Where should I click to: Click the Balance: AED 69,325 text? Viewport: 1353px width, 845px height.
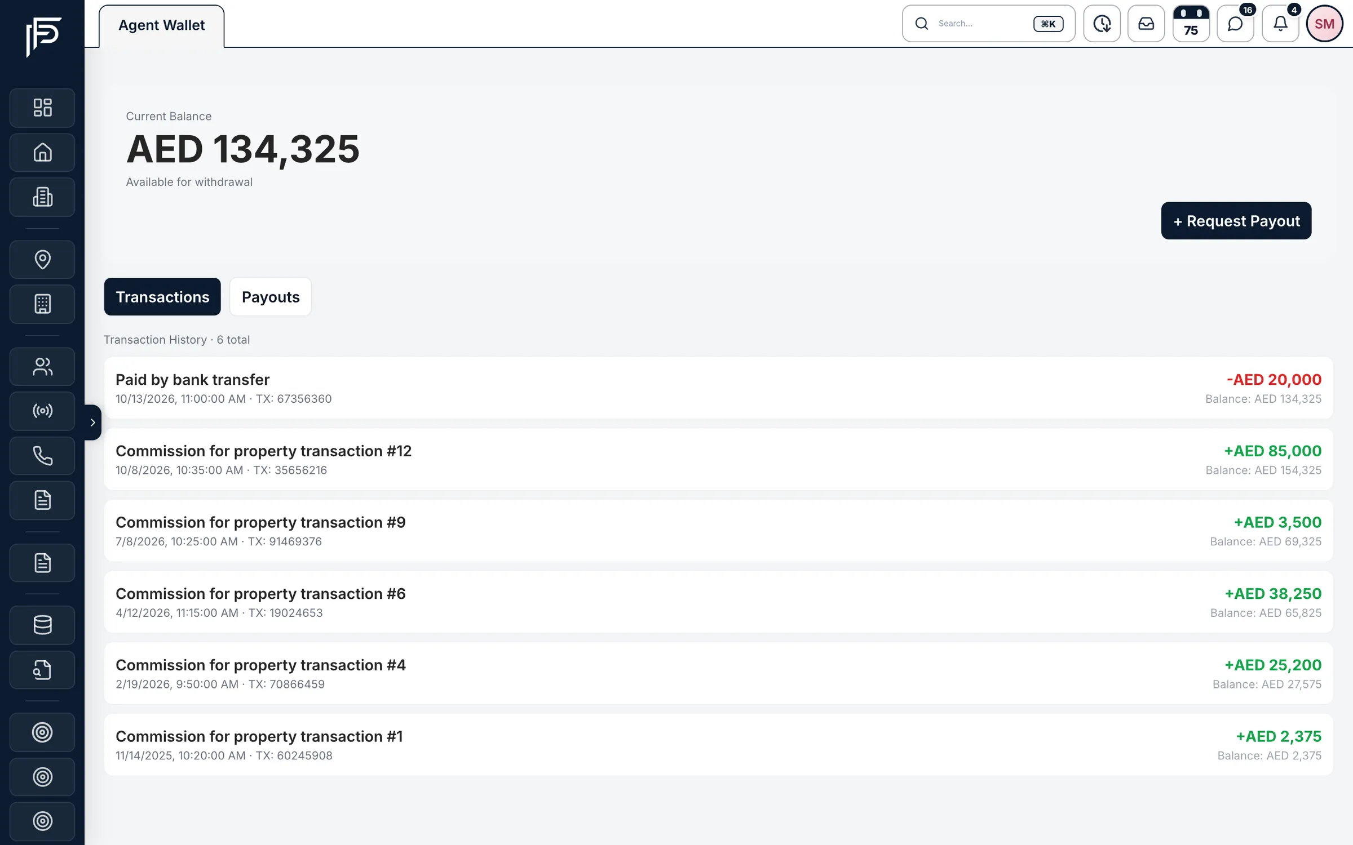coord(1266,542)
